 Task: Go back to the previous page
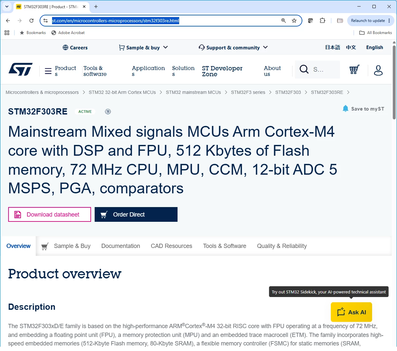pos(8,21)
